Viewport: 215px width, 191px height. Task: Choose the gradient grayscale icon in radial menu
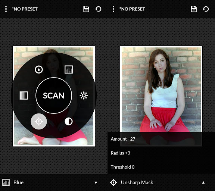click(x=24, y=95)
